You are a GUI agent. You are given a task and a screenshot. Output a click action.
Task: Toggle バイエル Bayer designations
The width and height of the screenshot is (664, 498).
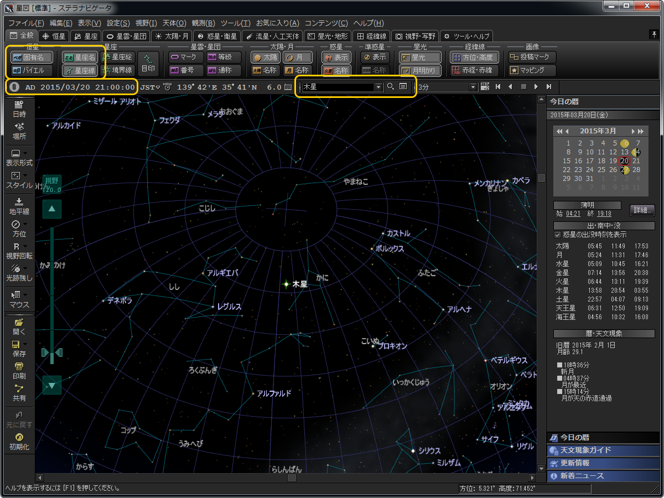click(32, 70)
